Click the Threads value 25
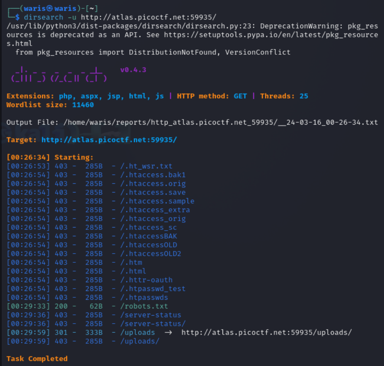This screenshot has height=366, width=384. coord(304,96)
